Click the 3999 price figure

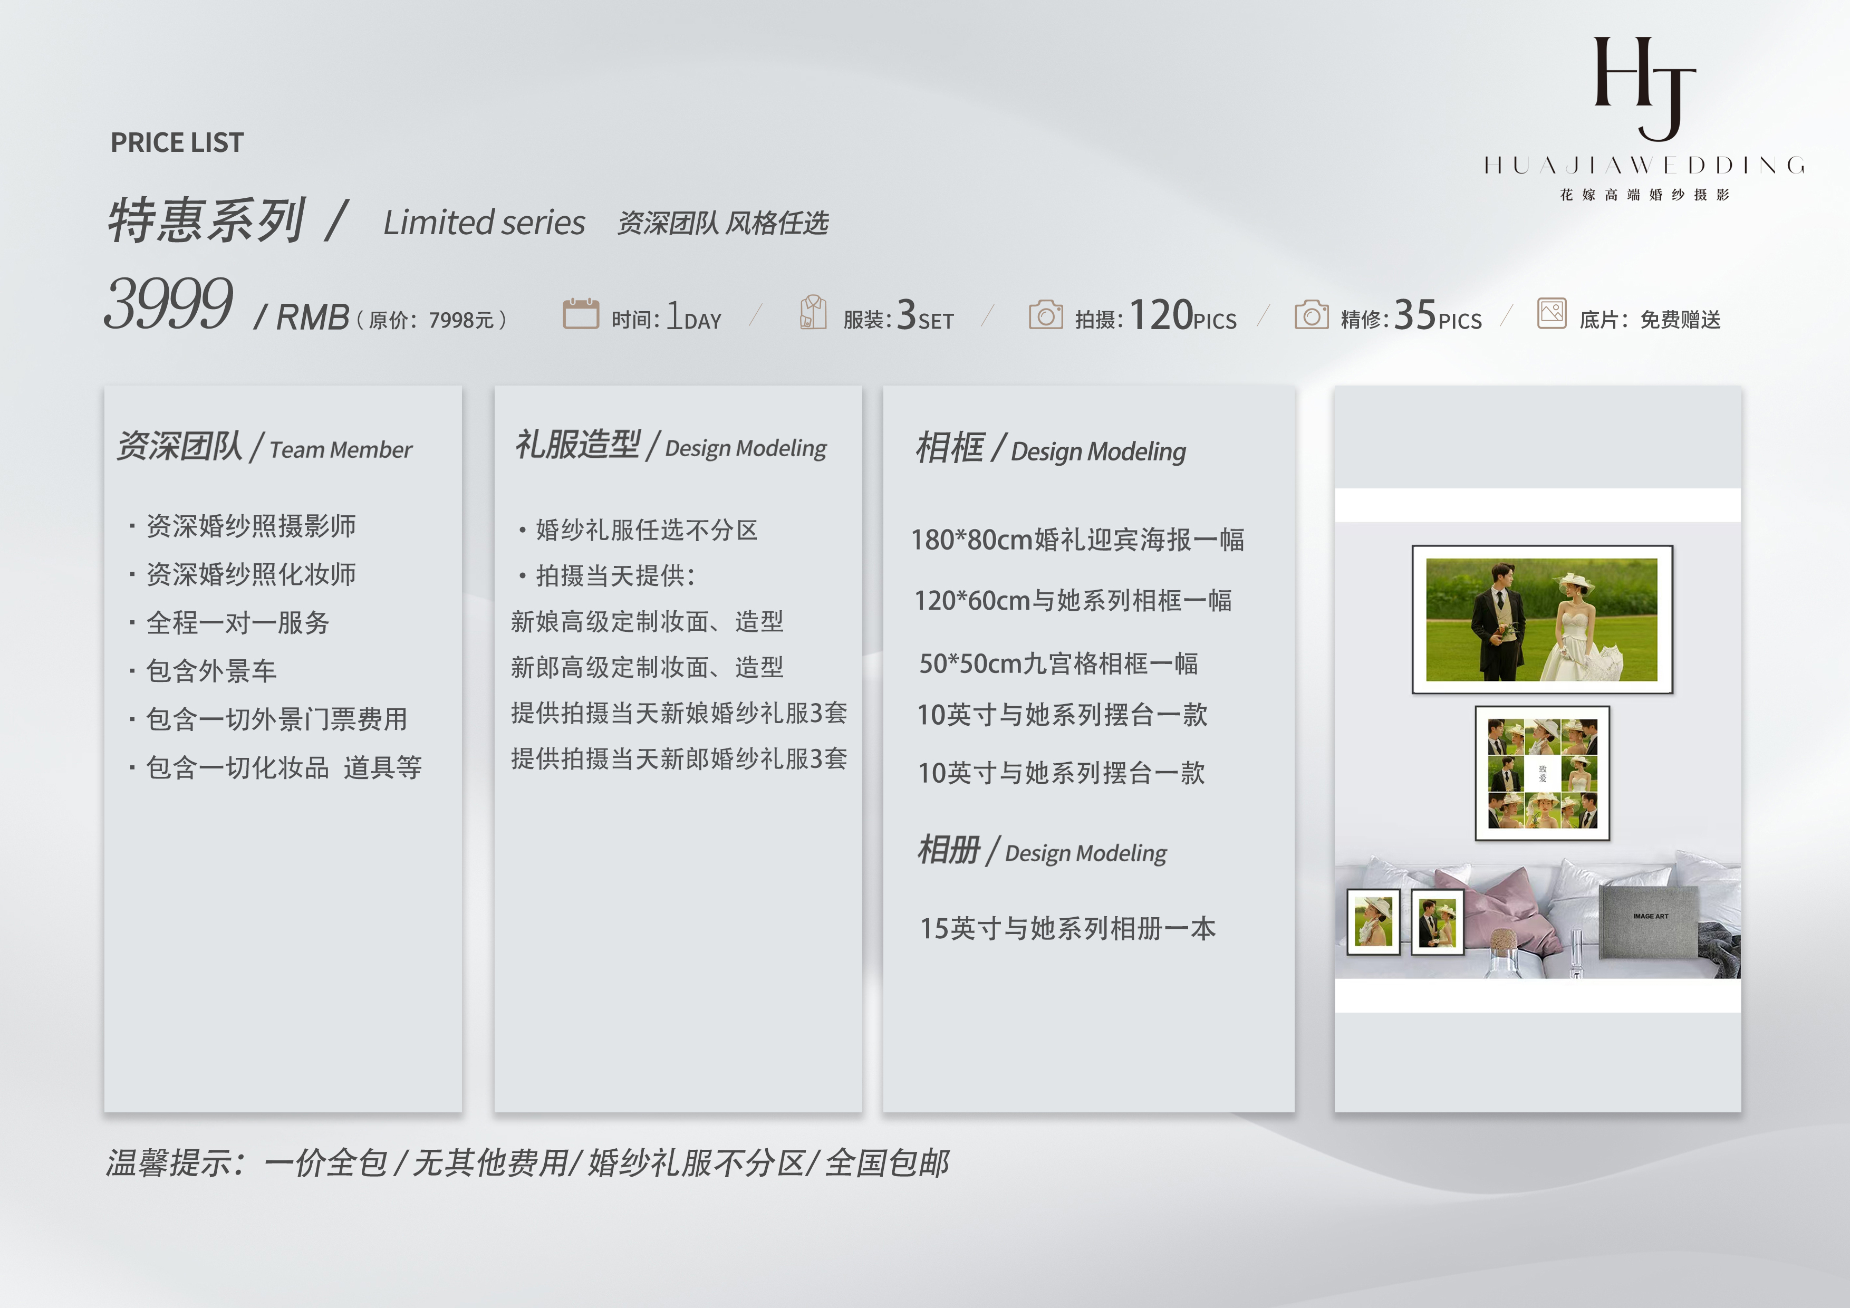(x=168, y=304)
